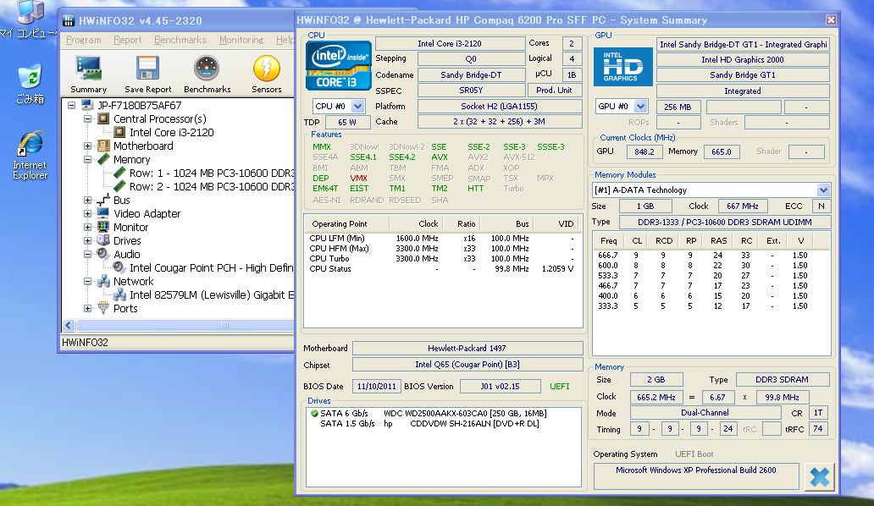Open the Monitoring menu
Image resolution: width=874 pixels, height=506 pixels.
pos(241,40)
